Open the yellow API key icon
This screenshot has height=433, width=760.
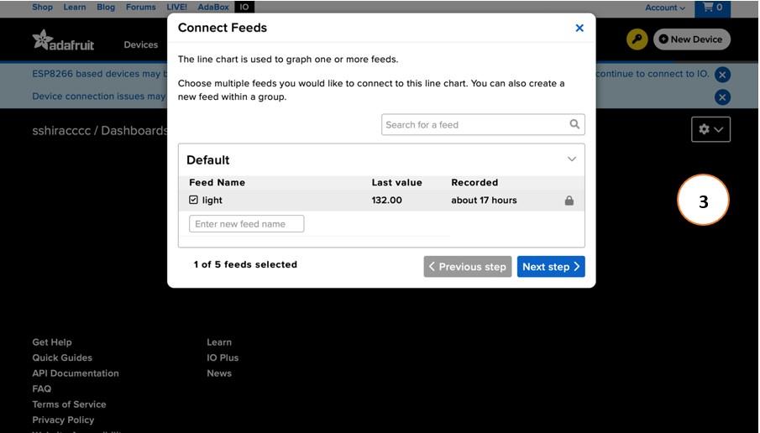click(637, 39)
